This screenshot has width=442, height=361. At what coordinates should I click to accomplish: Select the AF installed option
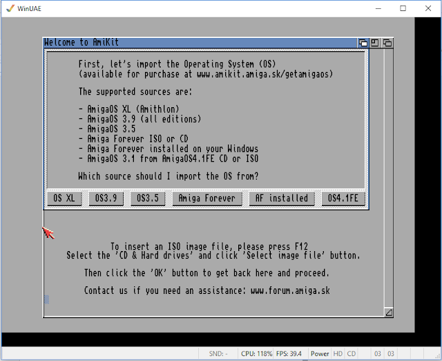(x=282, y=198)
